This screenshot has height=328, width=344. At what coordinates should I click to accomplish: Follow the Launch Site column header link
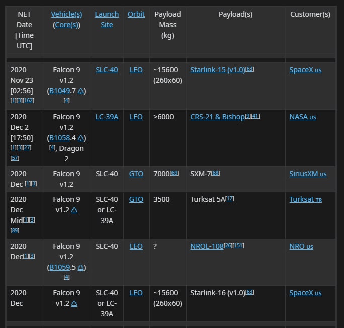107,20
